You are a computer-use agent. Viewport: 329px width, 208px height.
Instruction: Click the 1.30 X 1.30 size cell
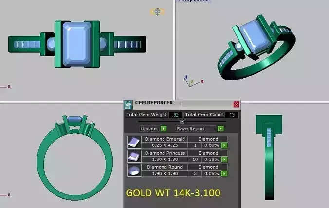(164, 160)
